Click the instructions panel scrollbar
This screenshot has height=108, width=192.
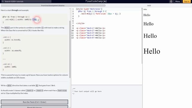point(70,49)
